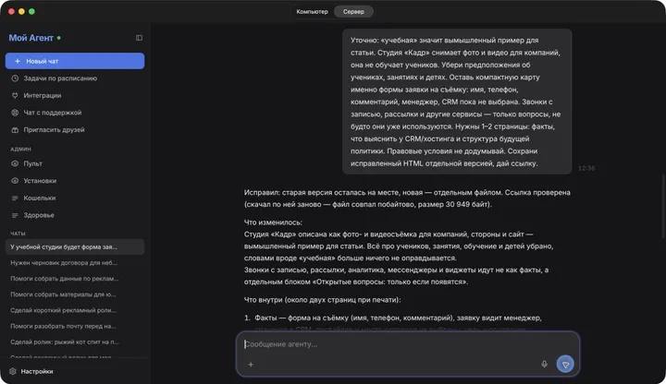This screenshot has height=384, width=666.
Task: Click the plug icon beside Интеграции
Action: click(15, 95)
